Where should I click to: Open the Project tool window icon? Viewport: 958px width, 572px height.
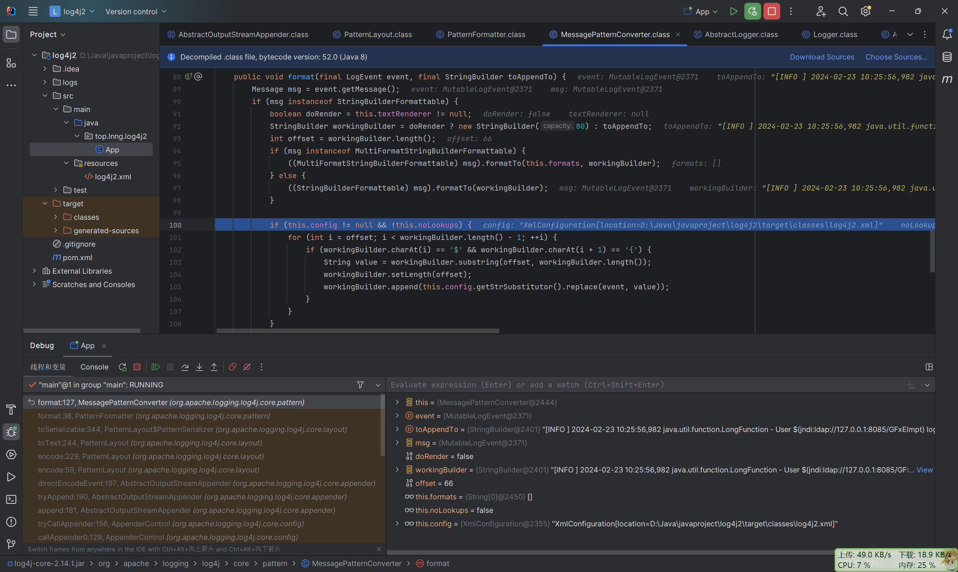point(11,34)
